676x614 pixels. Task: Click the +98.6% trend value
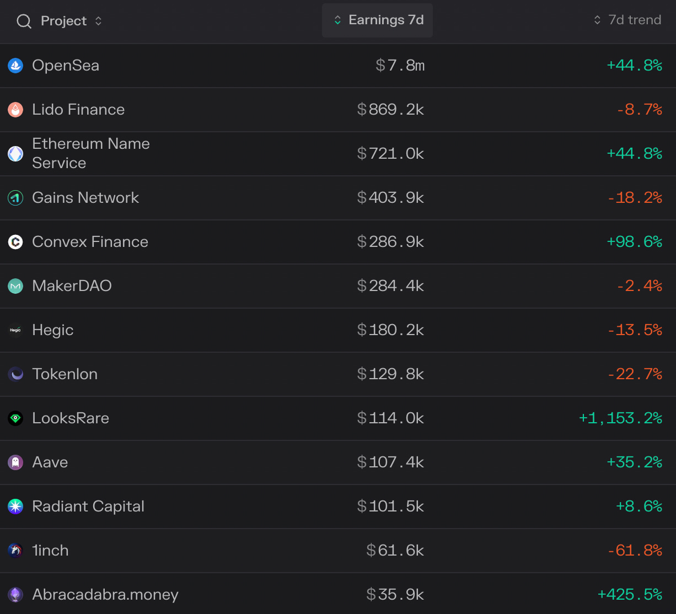(634, 242)
